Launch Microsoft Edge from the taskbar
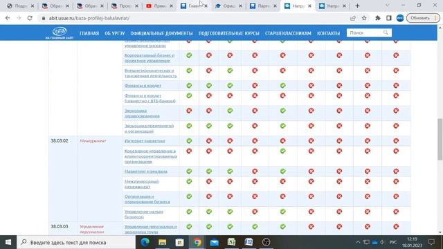Image resolution: width=443 pixels, height=249 pixels. click(145, 242)
